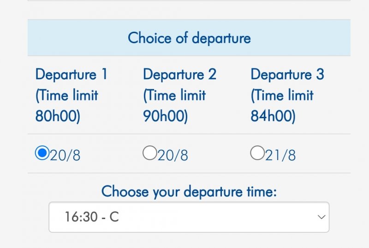369x248 pixels.
Task: Click the 'Departure 3' column heading
Action: [x=287, y=75]
